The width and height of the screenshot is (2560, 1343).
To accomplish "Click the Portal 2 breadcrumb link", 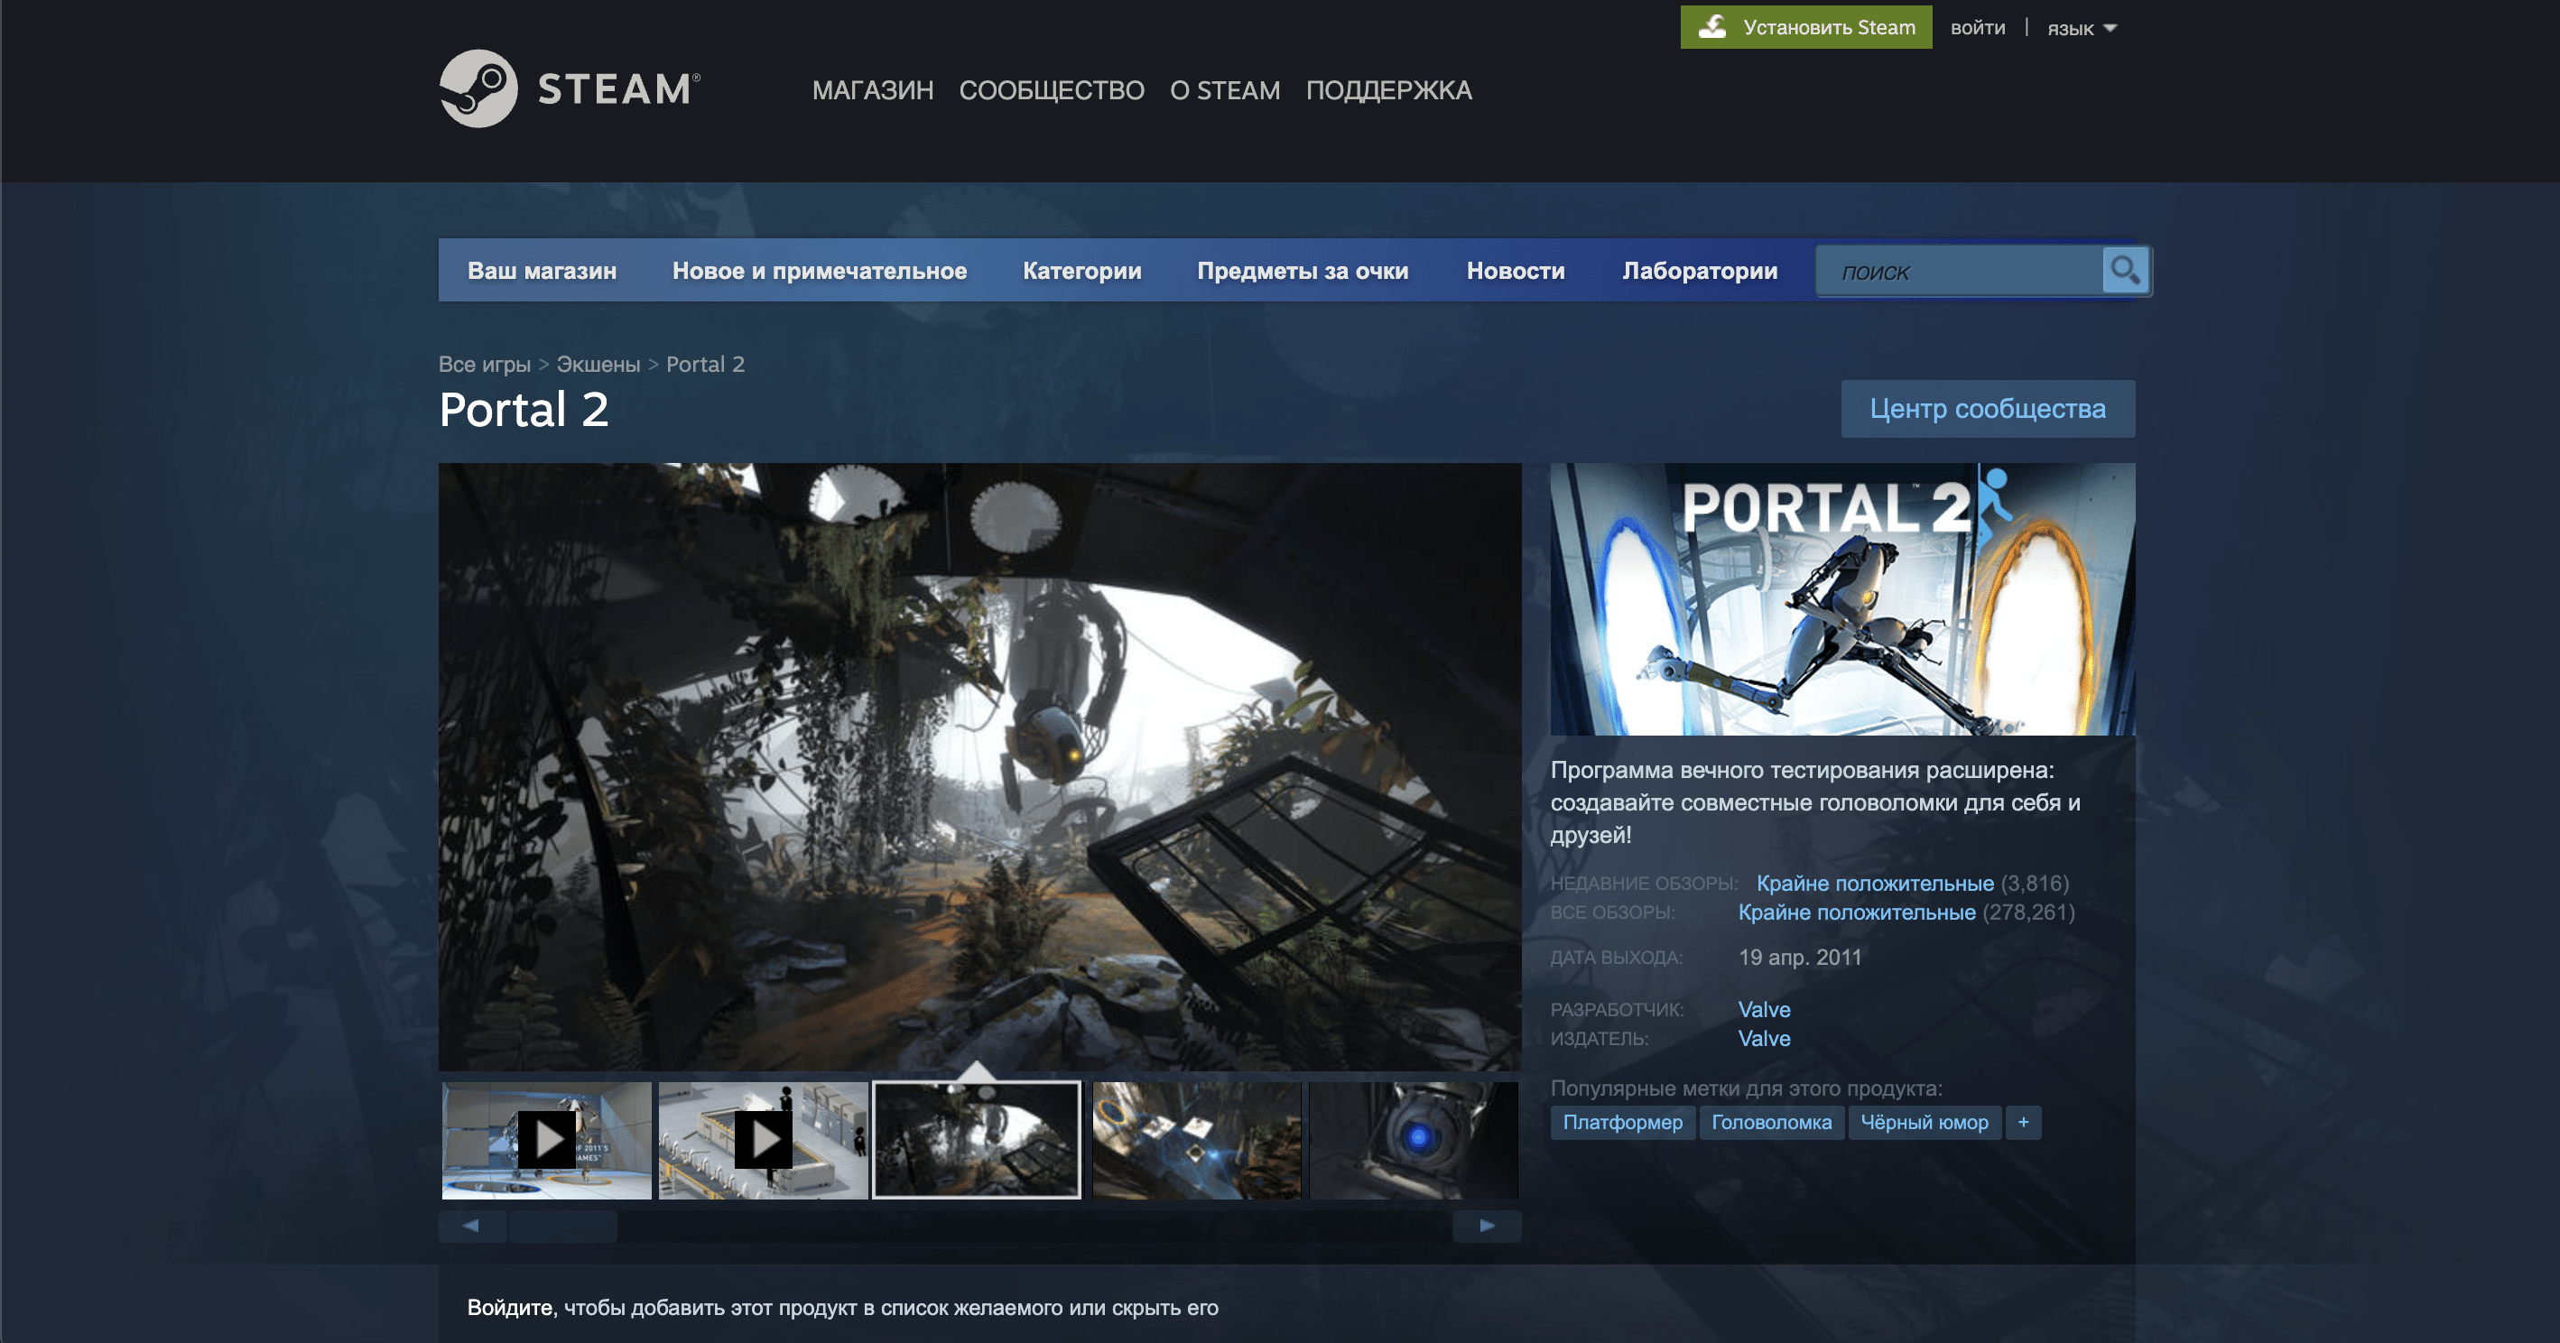I will point(705,365).
